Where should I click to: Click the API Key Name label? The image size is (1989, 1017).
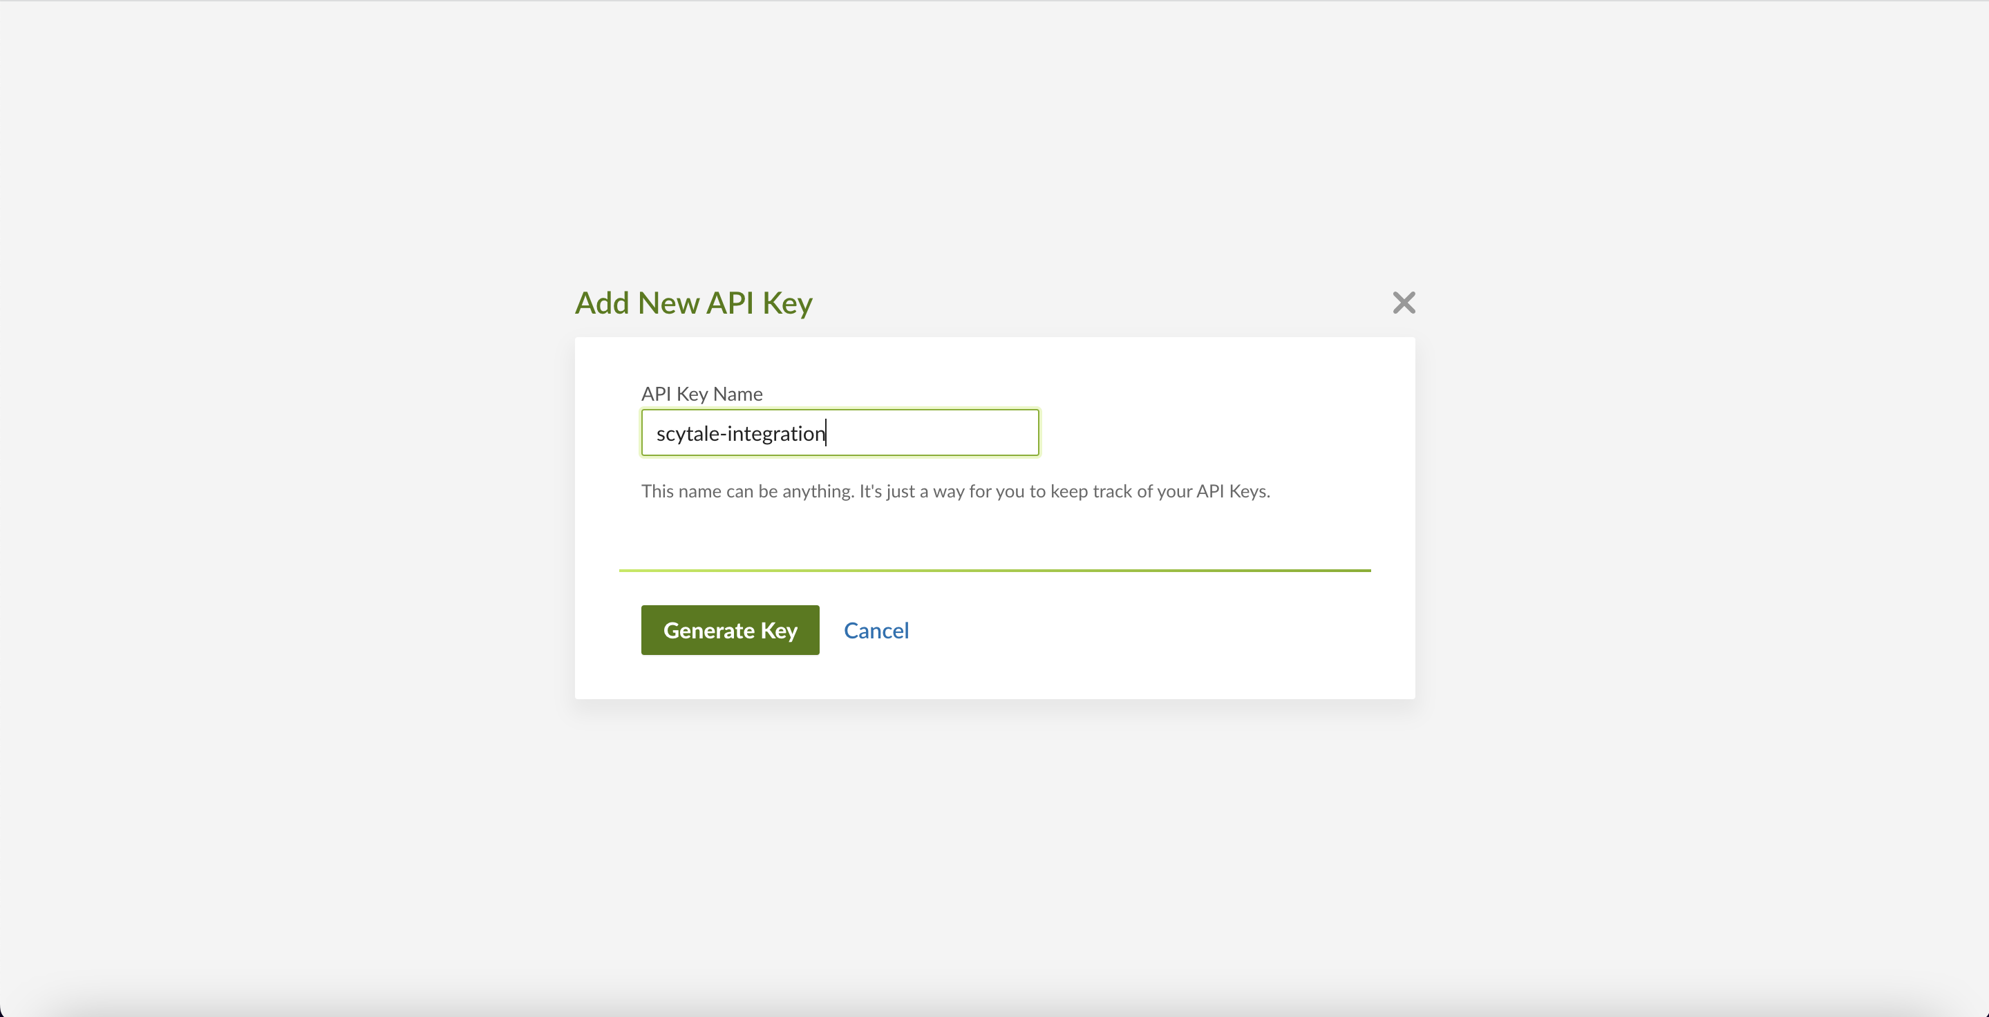coord(701,394)
